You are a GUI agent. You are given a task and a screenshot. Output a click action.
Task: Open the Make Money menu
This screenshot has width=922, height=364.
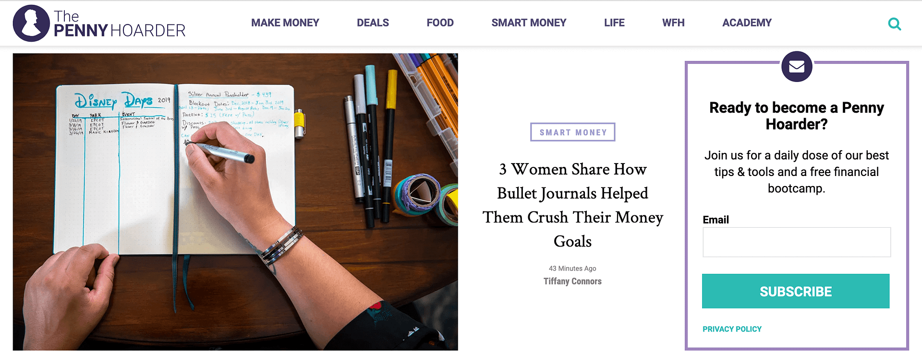pos(285,23)
